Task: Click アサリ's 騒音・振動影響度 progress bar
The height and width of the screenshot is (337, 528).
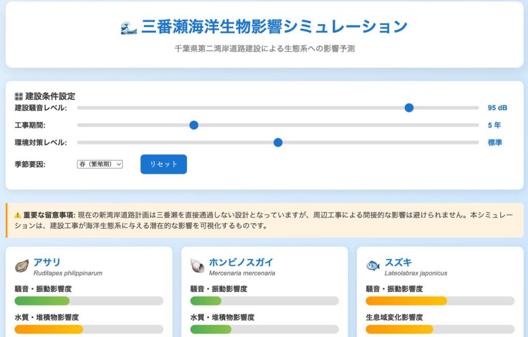Action: point(89,301)
